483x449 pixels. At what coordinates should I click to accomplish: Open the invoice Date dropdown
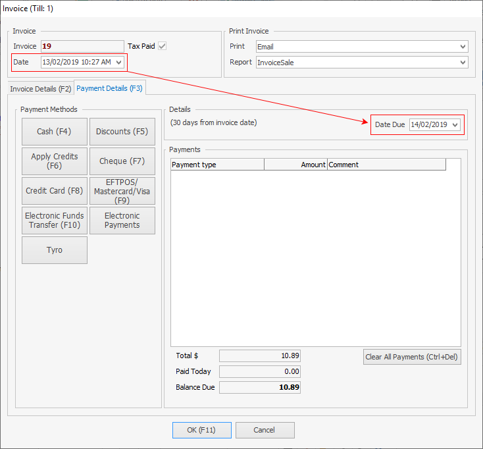(x=118, y=62)
